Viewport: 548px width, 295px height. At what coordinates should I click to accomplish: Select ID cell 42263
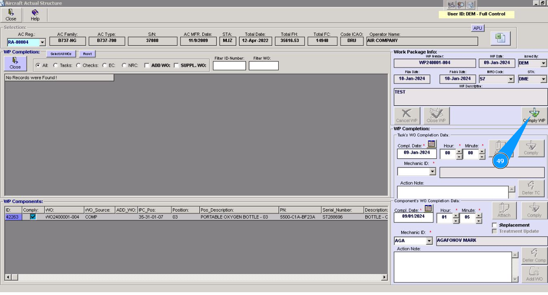[13, 217]
